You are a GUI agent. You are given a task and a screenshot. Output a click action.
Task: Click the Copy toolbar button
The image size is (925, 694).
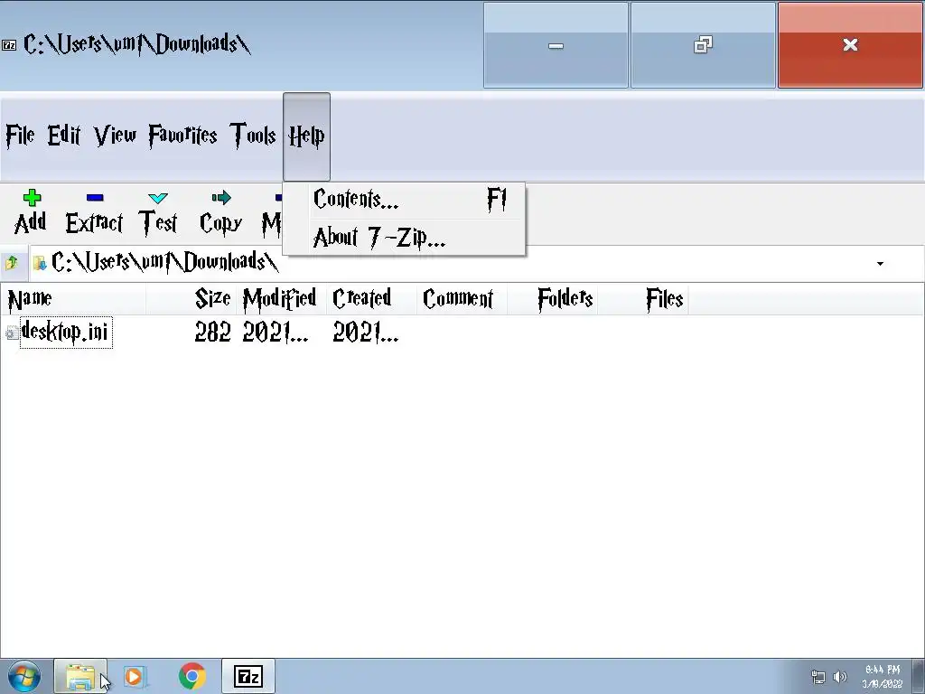click(x=220, y=211)
